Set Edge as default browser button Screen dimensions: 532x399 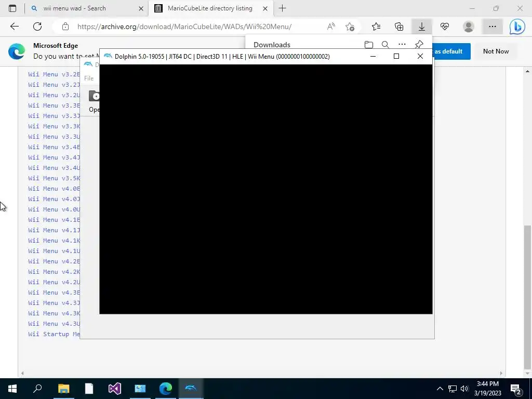[x=451, y=51]
